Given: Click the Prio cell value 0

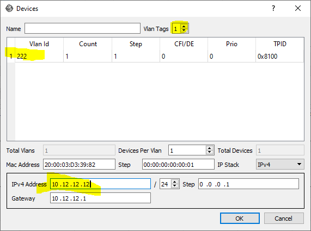Looking at the screenshot, I should click(x=231, y=57).
